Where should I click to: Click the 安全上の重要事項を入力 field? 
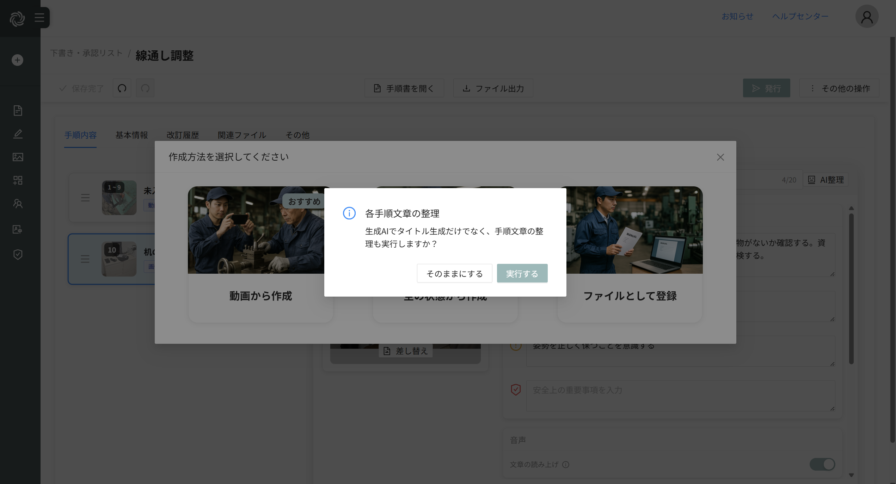tap(680, 395)
